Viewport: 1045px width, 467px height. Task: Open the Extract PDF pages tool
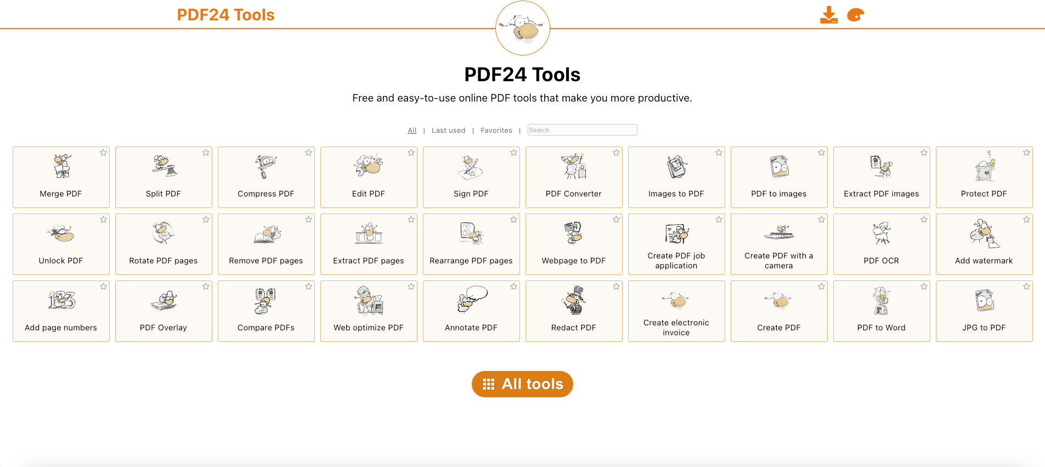[x=369, y=244]
